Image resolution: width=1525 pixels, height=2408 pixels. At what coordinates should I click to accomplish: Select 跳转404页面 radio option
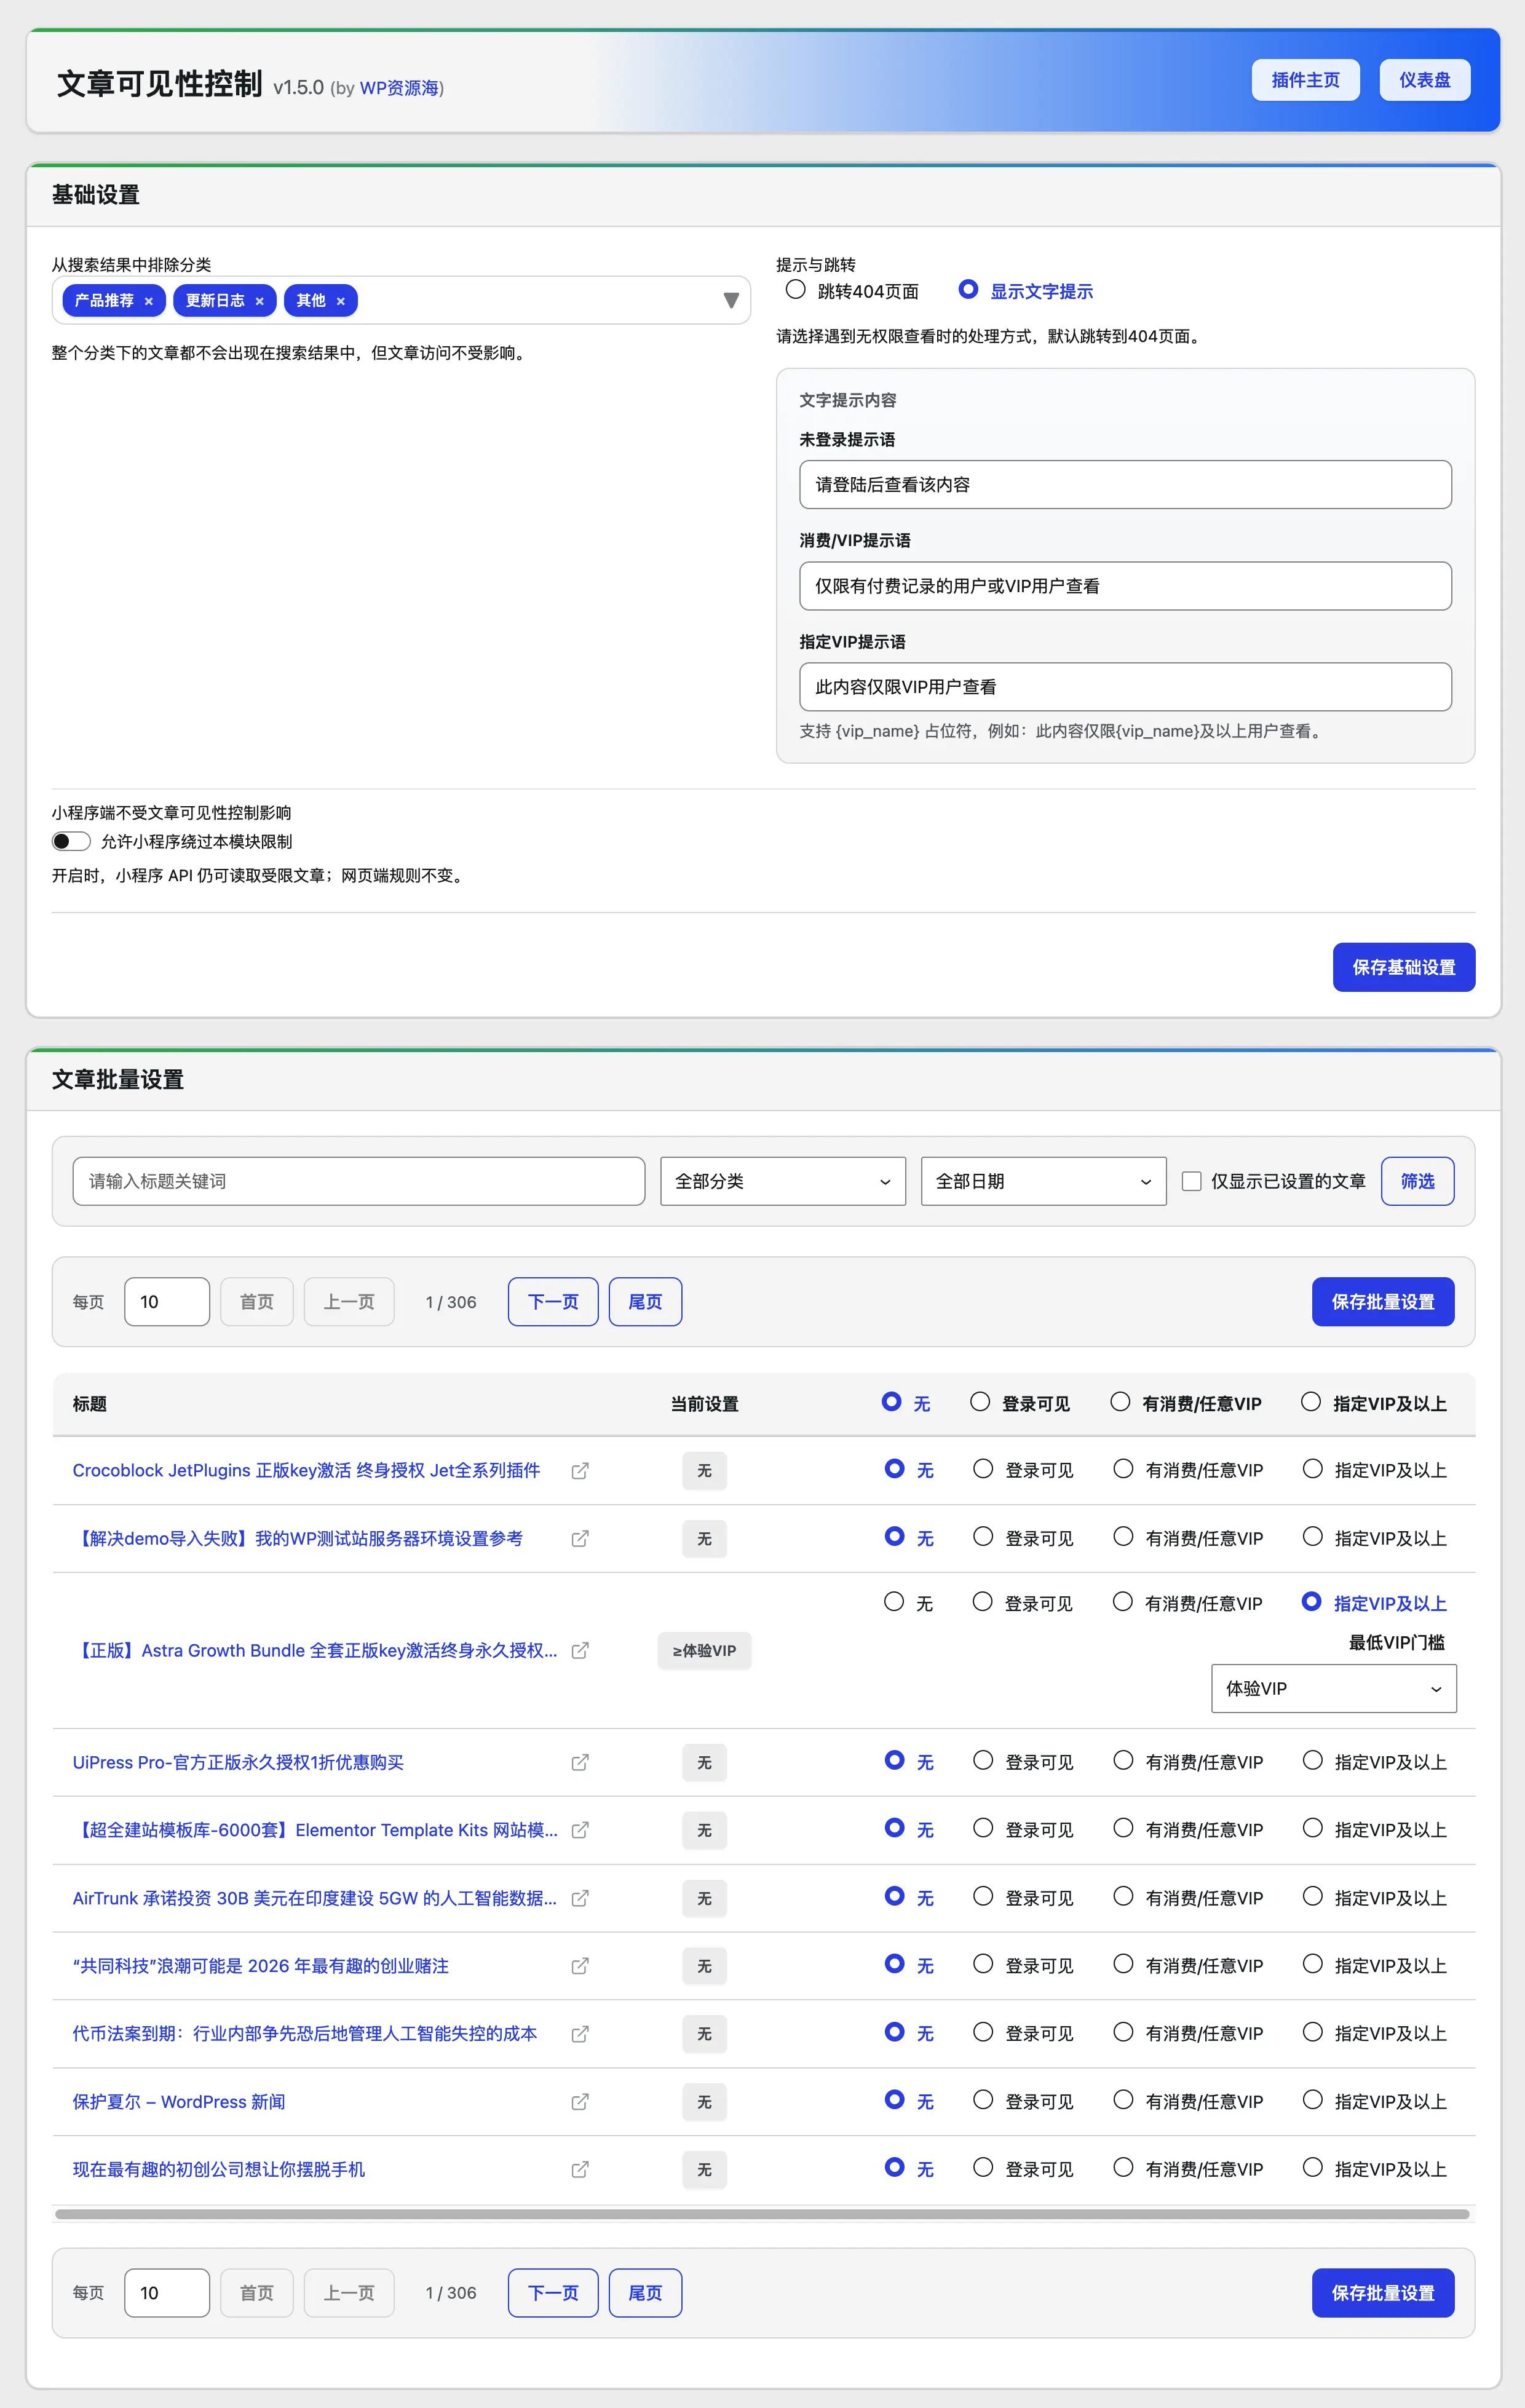(796, 290)
